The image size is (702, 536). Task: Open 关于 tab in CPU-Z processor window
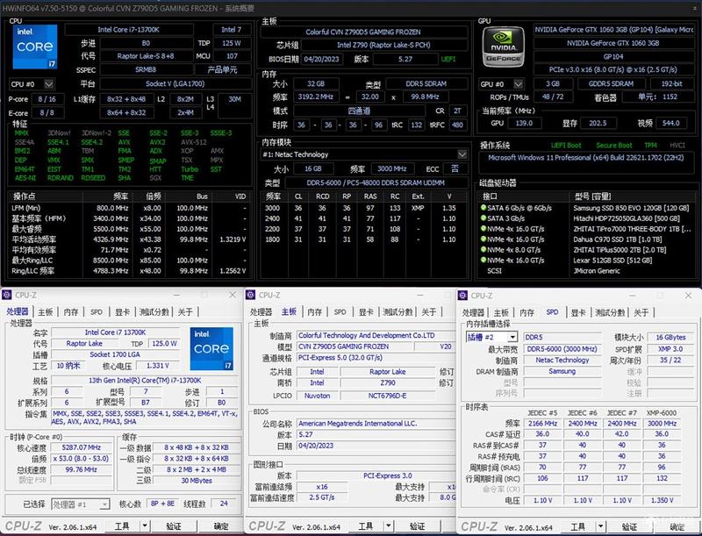tap(185, 311)
